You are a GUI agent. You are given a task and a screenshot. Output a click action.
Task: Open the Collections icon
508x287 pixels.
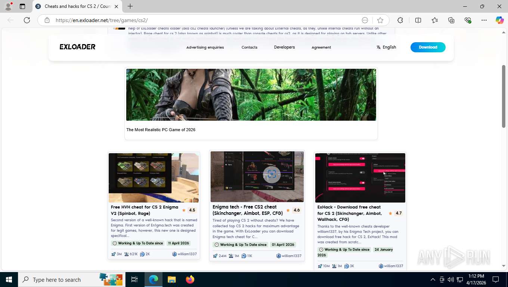pyautogui.click(x=451, y=20)
